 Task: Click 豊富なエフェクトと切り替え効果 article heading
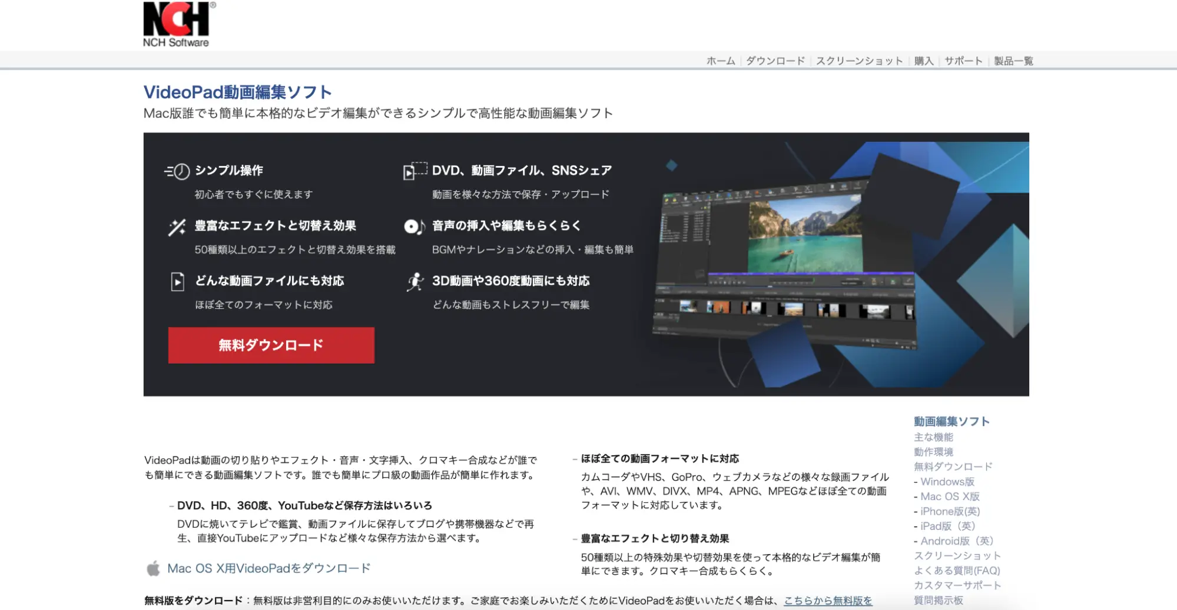[655, 539]
